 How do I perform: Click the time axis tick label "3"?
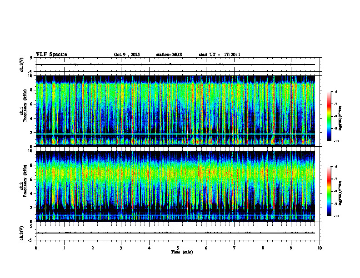121,248
